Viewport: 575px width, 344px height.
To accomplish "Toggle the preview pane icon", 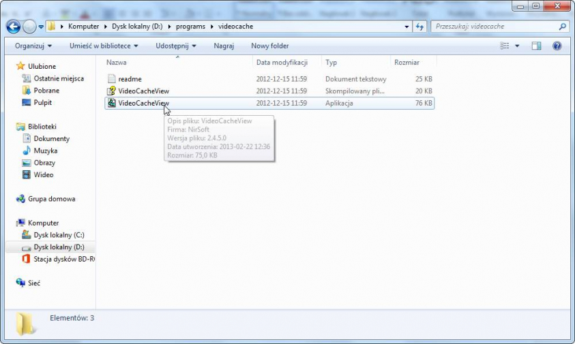I will point(536,46).
